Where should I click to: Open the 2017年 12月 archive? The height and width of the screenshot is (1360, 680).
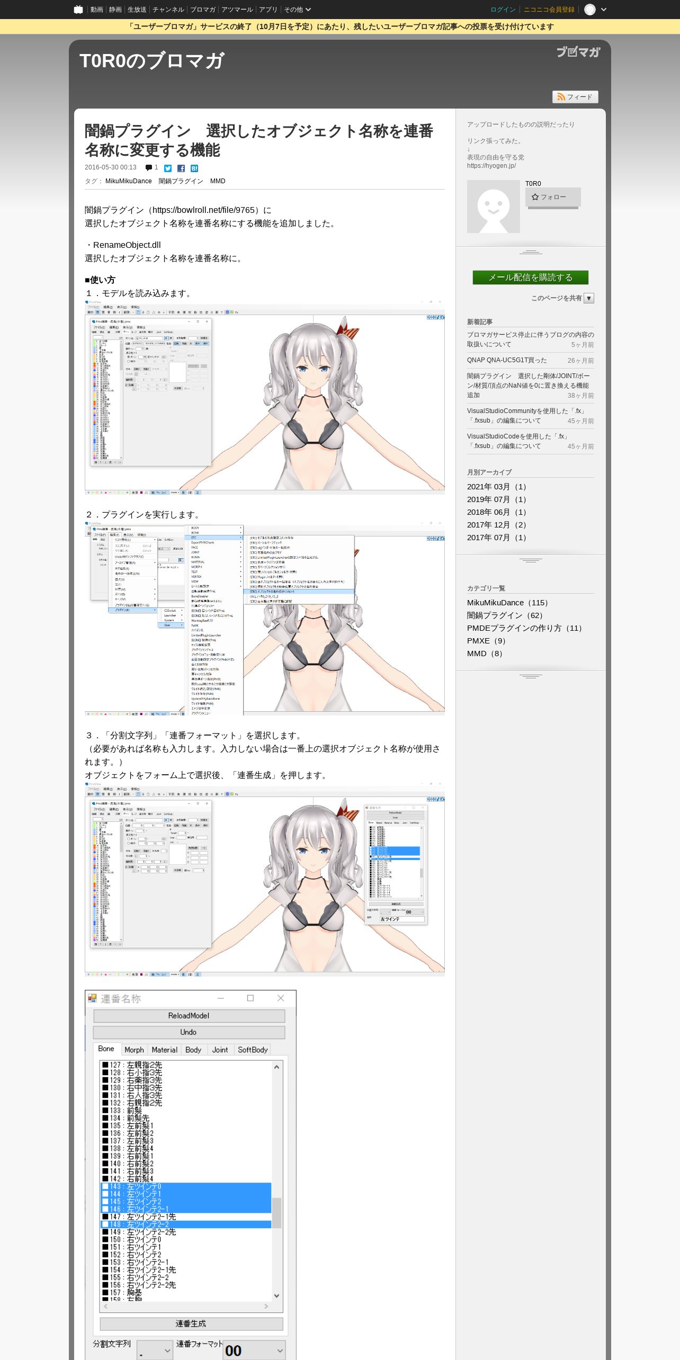coord(498,525)
